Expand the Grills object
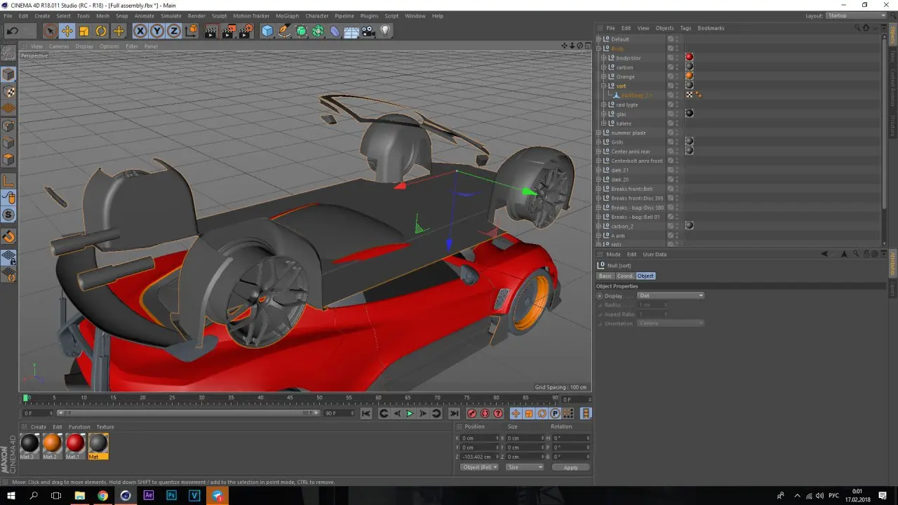The image size is (898, 505). click(x=599, y=142)
